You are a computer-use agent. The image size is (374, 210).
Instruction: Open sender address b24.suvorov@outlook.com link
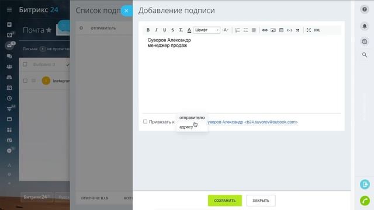pyautogui.click(x=253, y=122)
